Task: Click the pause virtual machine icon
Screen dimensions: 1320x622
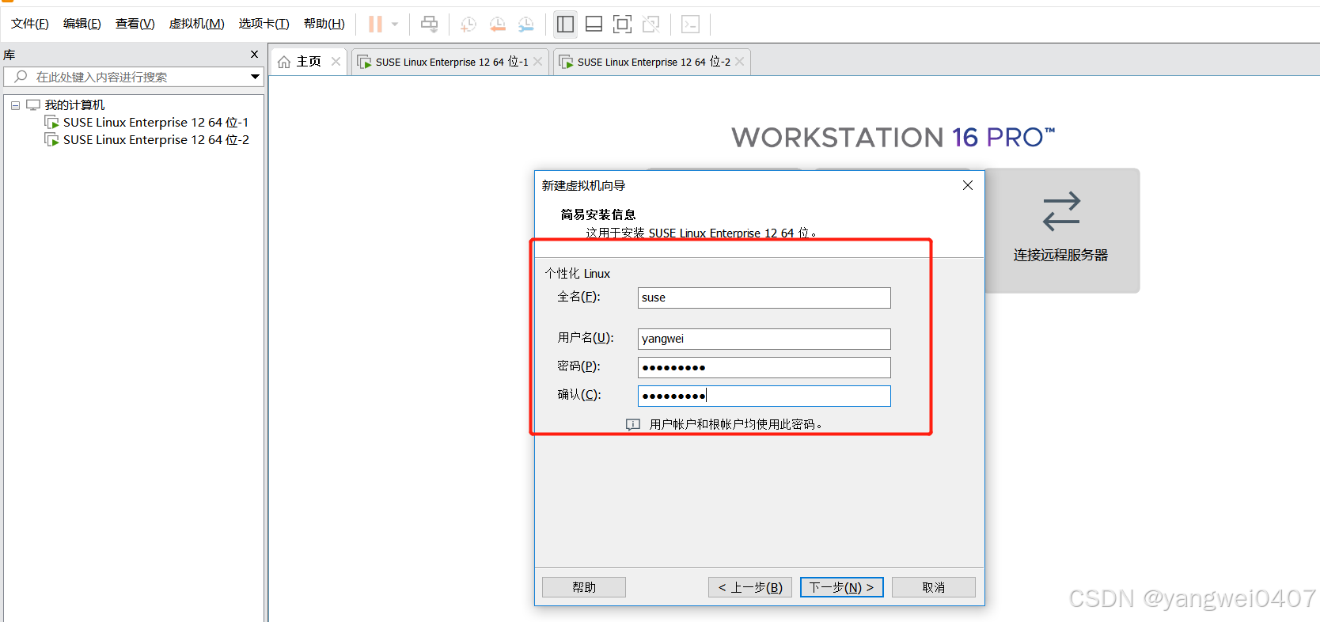Action: [375, 25]
